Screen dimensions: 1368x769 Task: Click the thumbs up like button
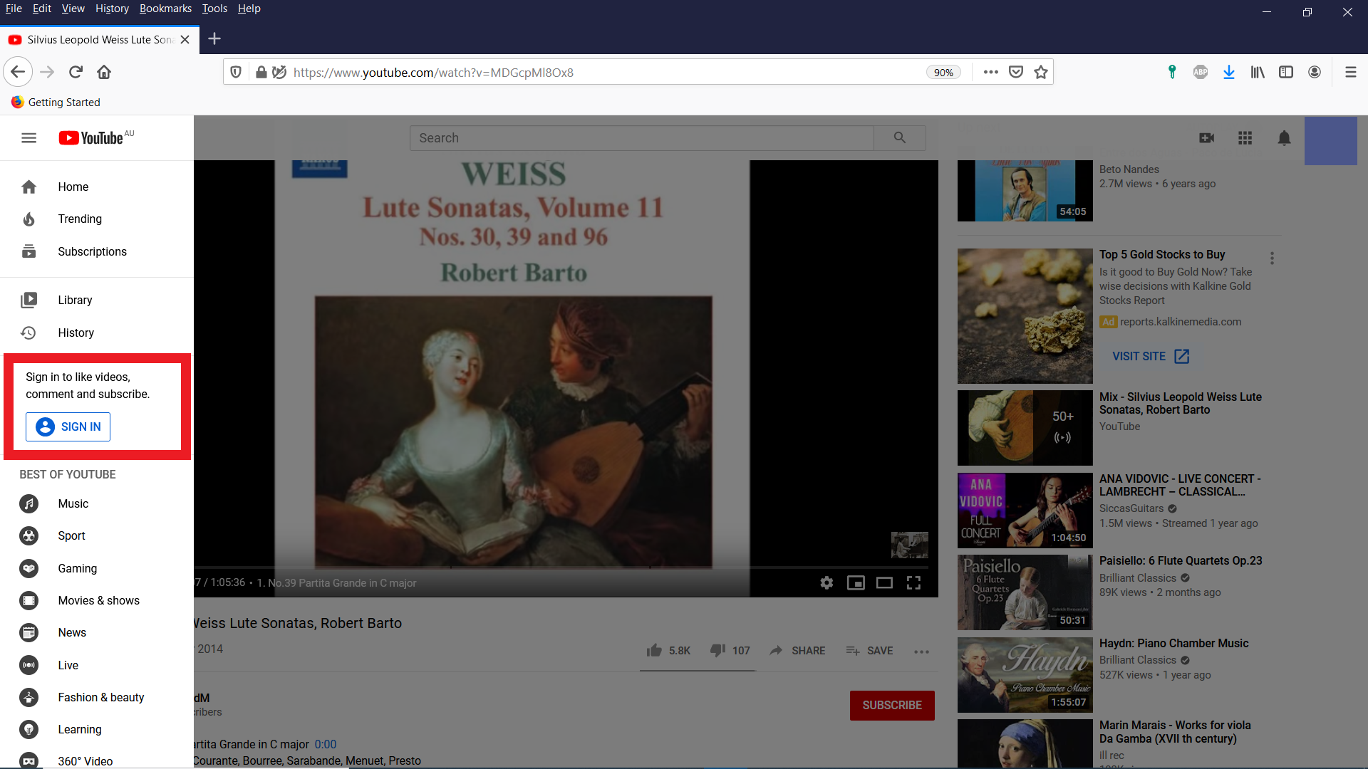[654, 650]
